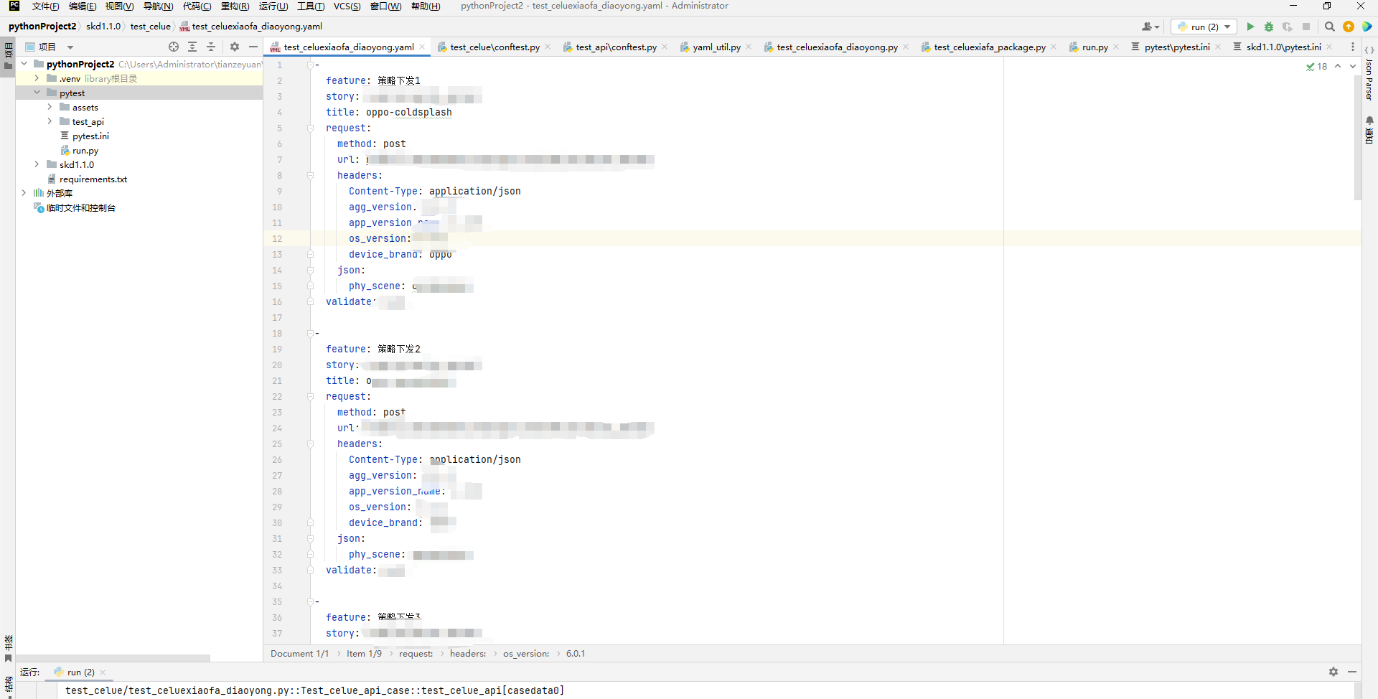Open the 导航(N) menu
Screen dimensions: 1378x699
click(158, 6)
